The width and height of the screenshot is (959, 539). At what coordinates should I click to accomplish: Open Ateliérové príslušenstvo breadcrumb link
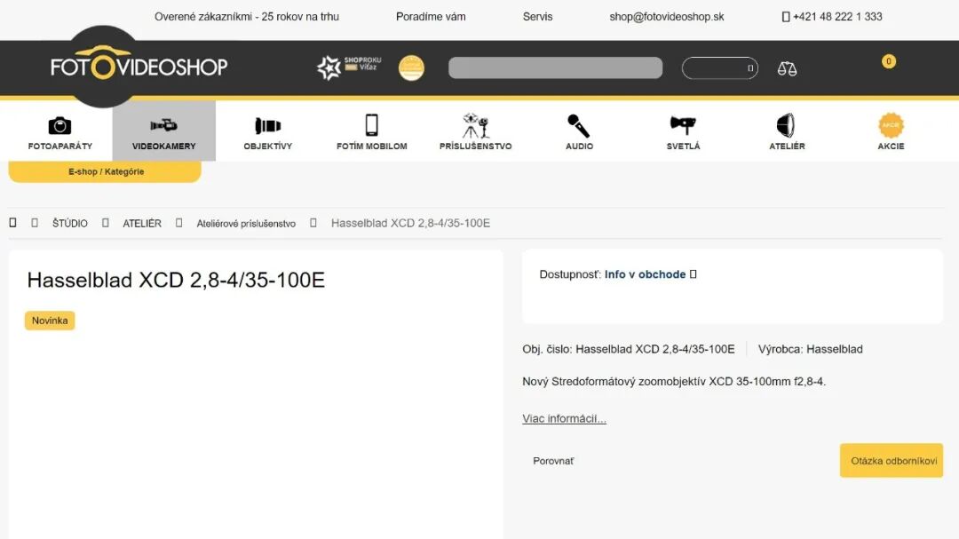246,223
